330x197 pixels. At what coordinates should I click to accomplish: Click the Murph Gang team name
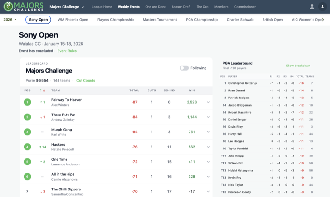[62, 130]
